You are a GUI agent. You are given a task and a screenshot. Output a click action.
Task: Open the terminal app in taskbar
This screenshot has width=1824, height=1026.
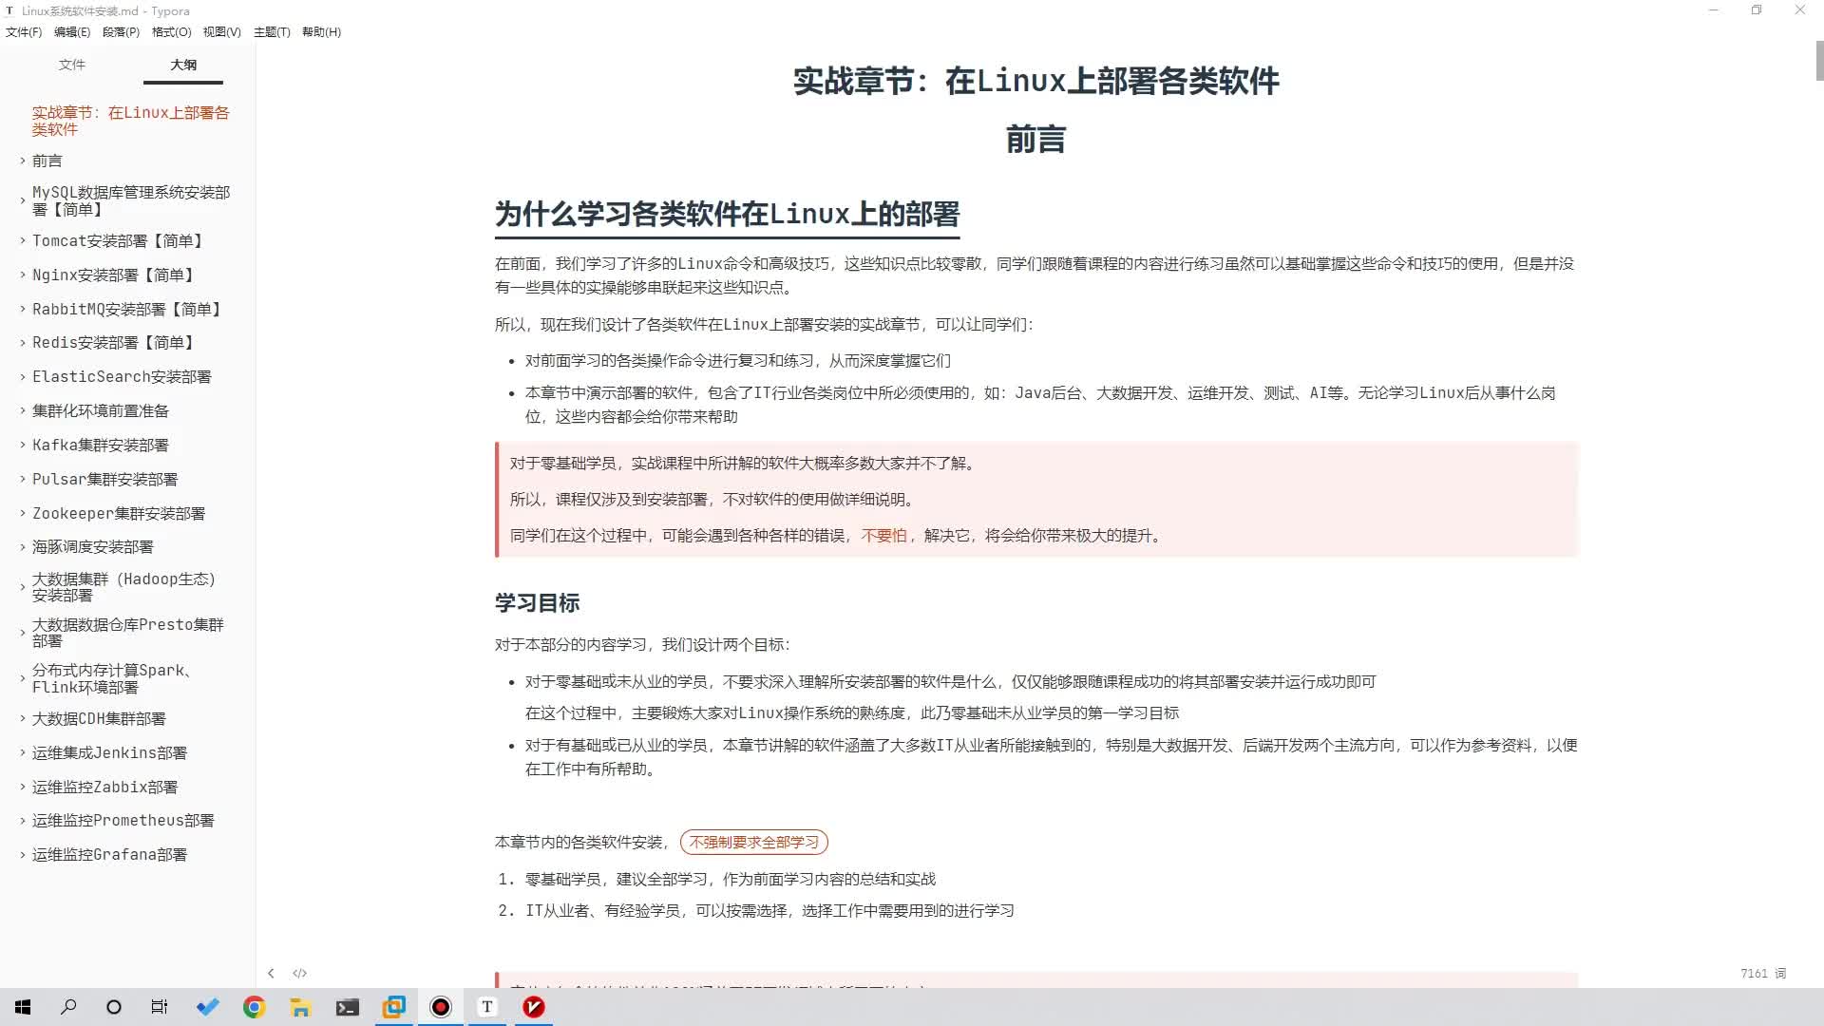[x=347, y=1007]
